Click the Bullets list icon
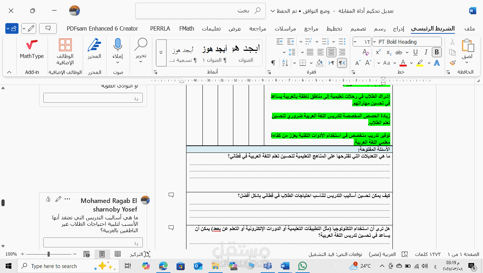The width and height of the screenshot is (483, 273). tap(342, 42)
